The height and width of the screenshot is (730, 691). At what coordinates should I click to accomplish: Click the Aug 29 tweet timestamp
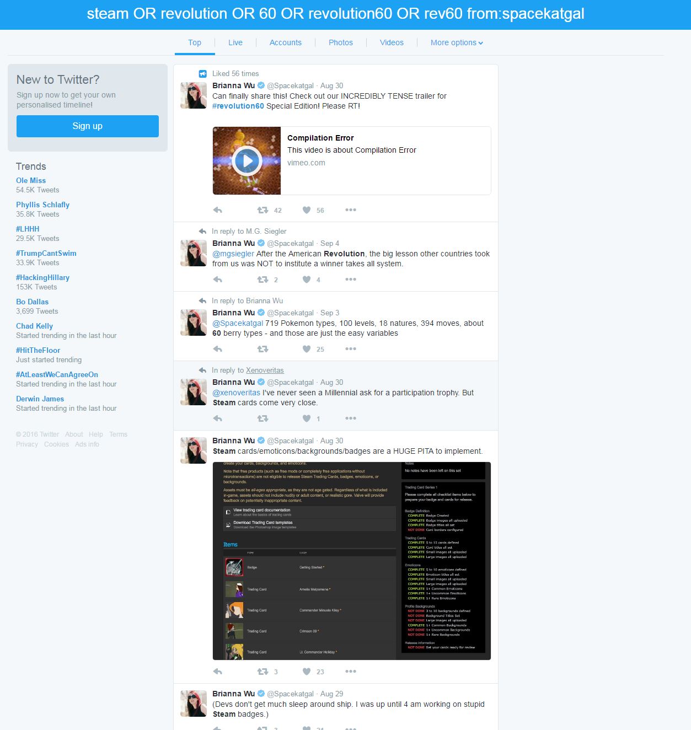(x=331, y=694)
